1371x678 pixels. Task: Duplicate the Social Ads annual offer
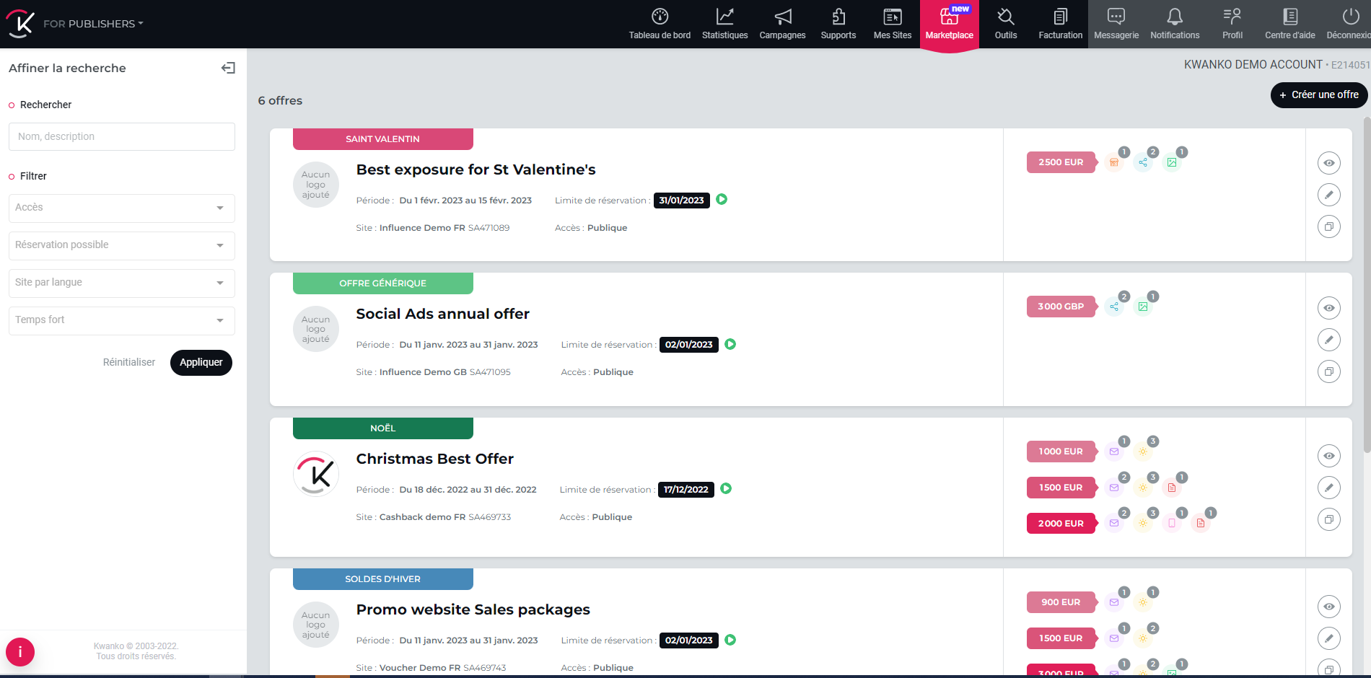[x=1328, y=371]
